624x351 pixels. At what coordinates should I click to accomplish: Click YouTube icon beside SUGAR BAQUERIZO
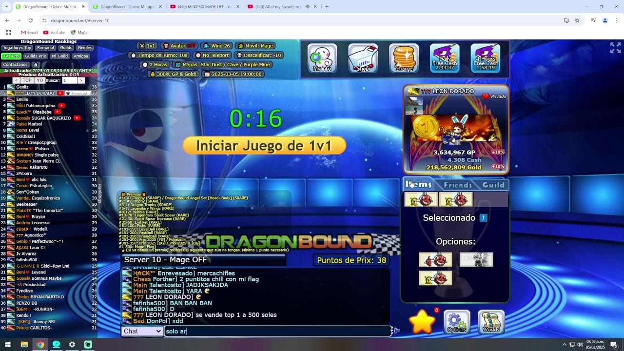(x=76, y=118)
